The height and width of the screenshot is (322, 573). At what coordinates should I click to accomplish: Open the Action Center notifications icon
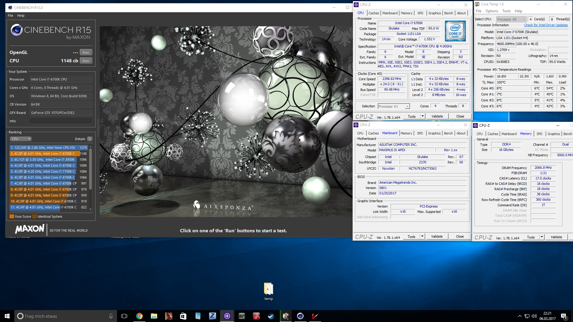coord(564,316)
